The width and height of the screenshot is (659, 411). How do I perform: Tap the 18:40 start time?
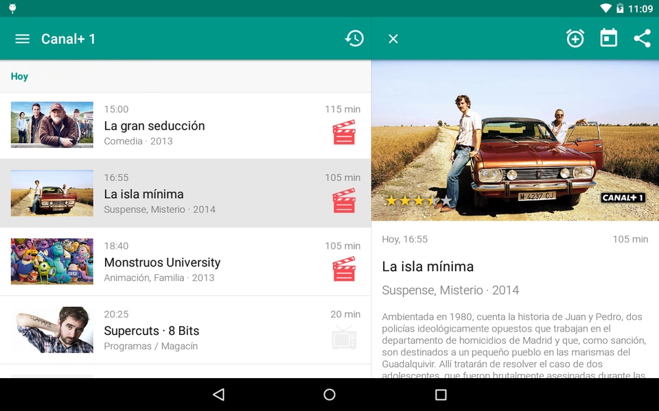(x=116, y=246)
